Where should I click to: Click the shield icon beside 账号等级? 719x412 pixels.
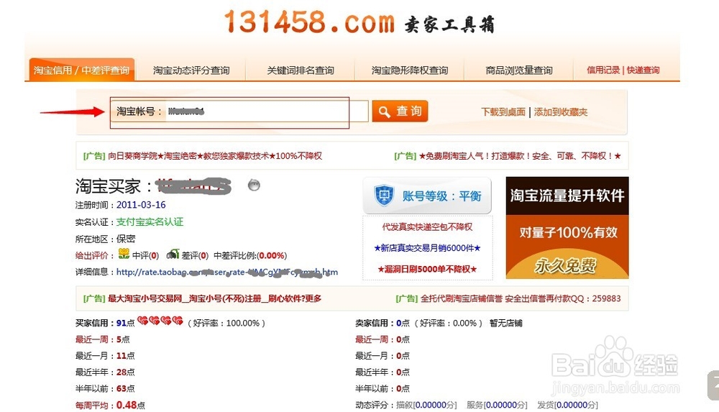click(384, 196)
